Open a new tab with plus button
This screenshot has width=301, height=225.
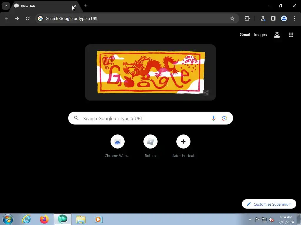[x=86, y=6]
